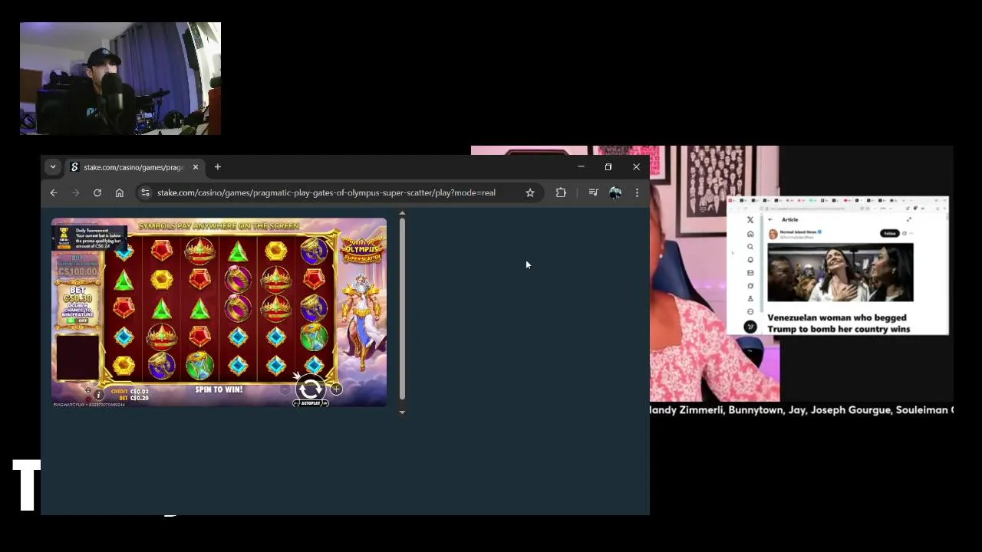Restore down the Chrome window
Viewport: 982px width, 552px height.
click(608, 167)
